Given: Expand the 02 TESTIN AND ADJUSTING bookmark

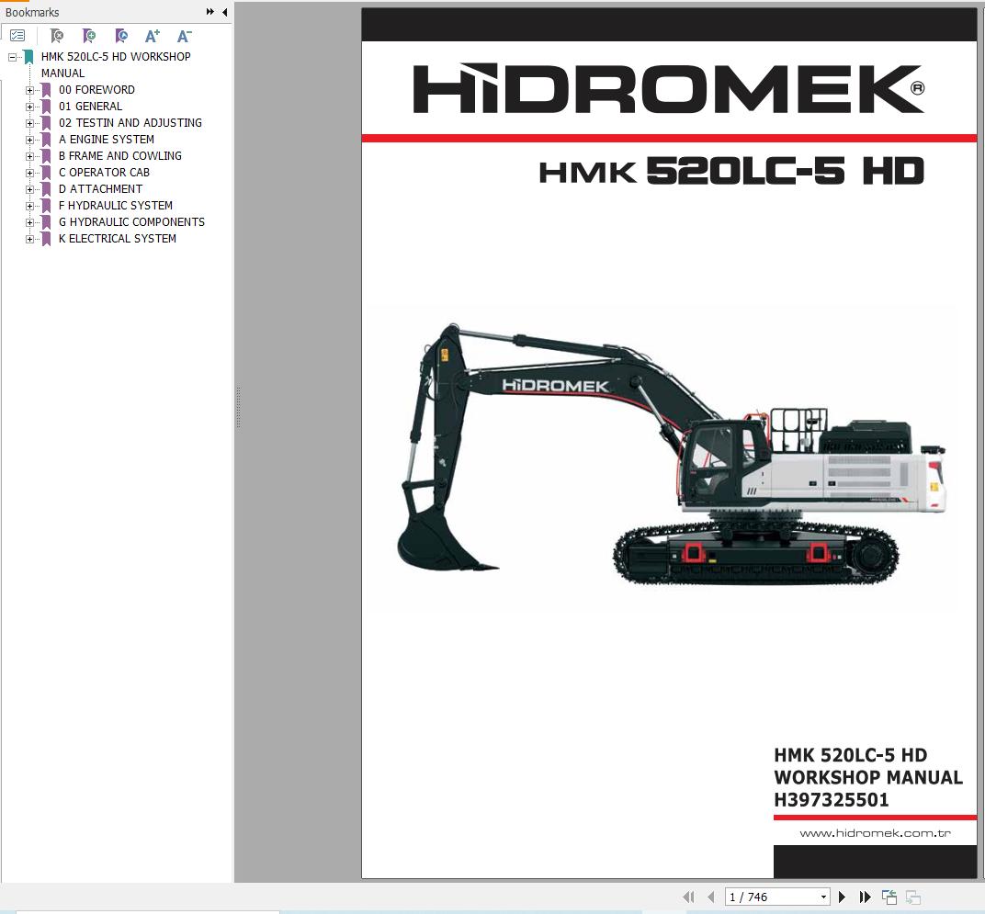Looking at the screenshot, I should click(x=29, y=123).
